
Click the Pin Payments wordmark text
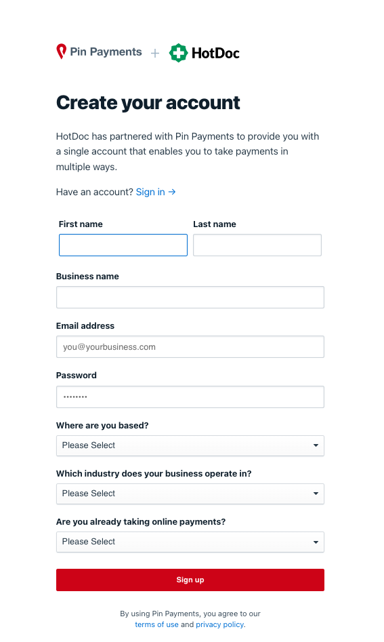click(x=106, y=52)
